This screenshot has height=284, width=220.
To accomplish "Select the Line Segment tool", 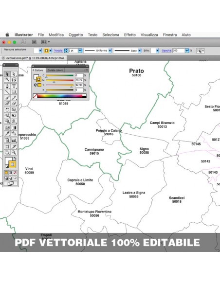I will click(7, 92).
